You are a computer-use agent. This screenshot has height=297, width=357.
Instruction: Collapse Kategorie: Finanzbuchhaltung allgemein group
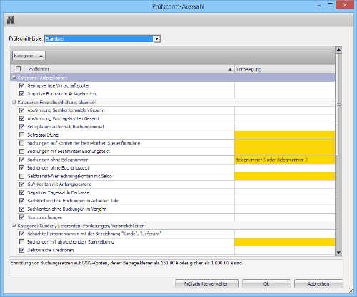[14, 102]
